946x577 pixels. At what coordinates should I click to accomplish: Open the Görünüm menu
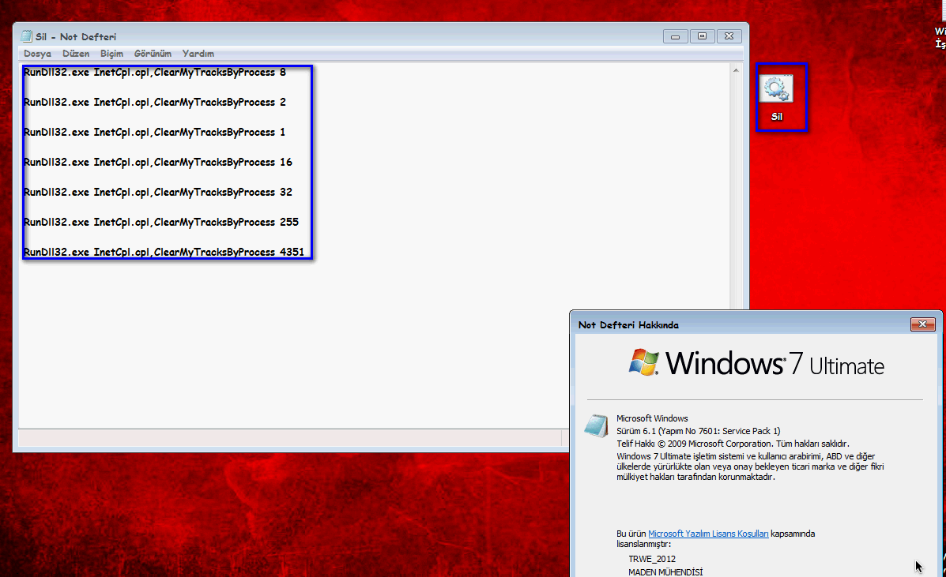pos(153,54)
